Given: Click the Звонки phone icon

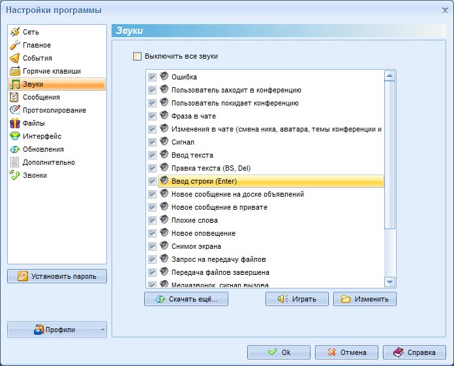Looking at the screenshot, I should point(15,175).
